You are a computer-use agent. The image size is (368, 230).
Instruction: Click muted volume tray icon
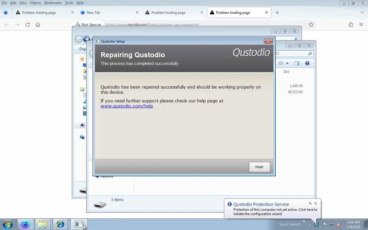coord(339,225)
